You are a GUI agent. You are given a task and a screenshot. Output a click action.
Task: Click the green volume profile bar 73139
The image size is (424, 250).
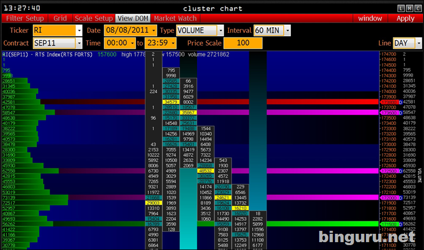click(35, 197)
